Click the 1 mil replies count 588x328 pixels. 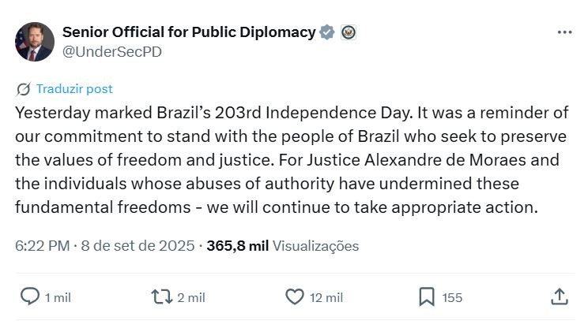click(58, 297)
